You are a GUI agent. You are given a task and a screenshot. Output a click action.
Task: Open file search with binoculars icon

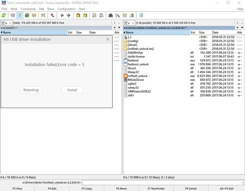(x=111, y=15)
